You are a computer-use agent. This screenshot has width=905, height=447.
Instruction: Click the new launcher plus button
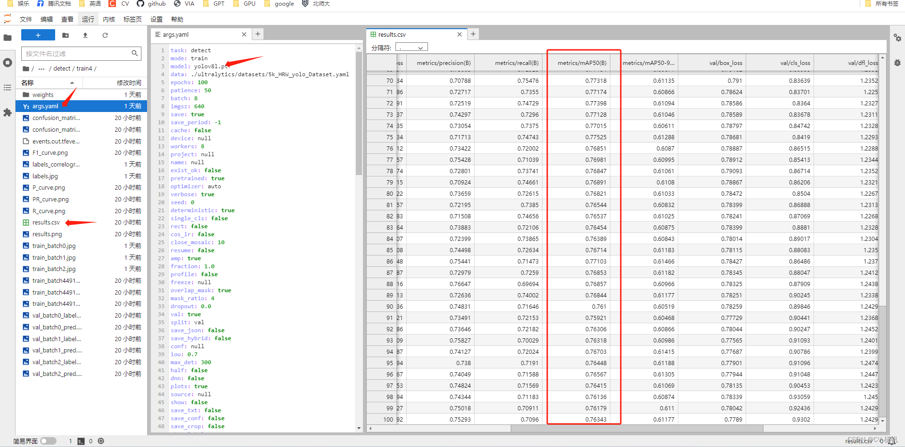[38, 35]
